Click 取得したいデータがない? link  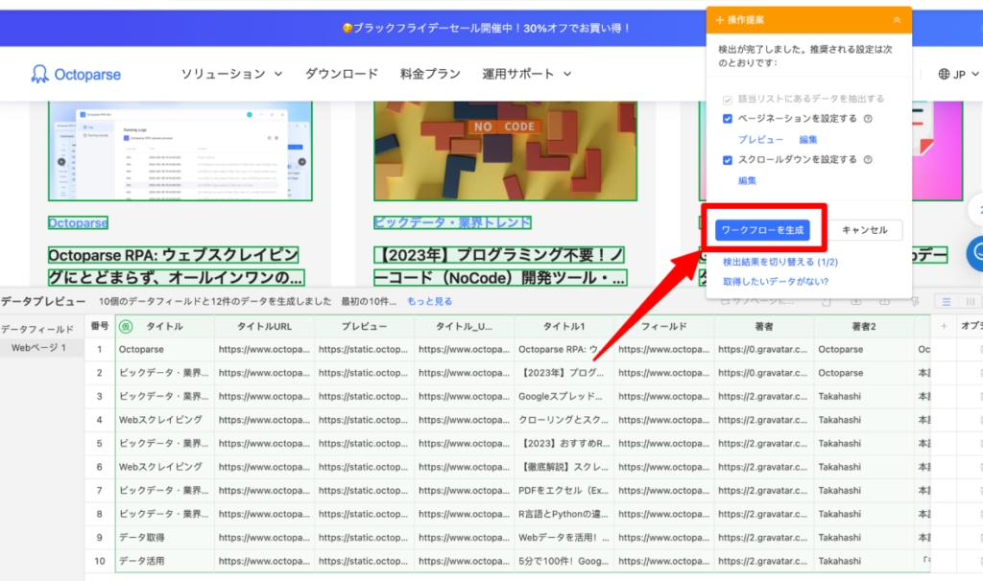click(776, 282)
